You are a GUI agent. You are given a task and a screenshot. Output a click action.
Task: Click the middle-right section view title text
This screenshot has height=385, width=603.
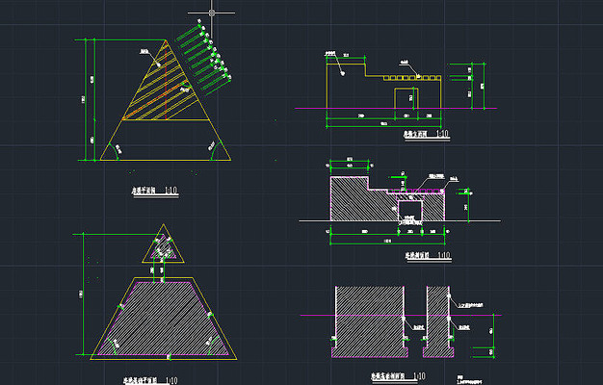[x=426, y=256]
